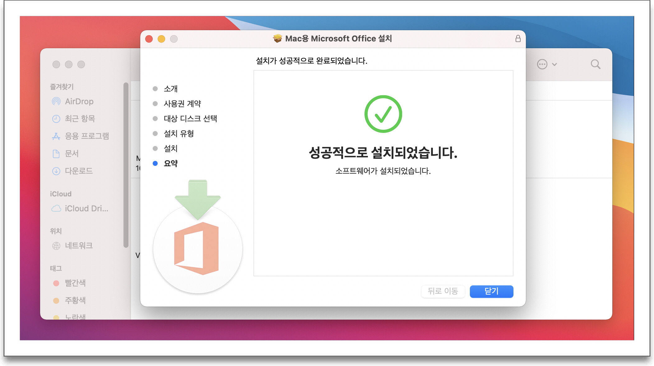Viewport: 654px width, 366px height.
Task: Select the 요약 step
Action: [171, 163]
